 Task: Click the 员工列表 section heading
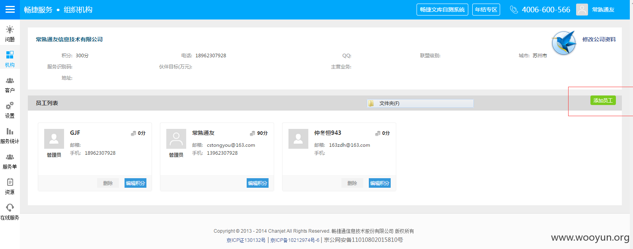(x=47, y=103)
